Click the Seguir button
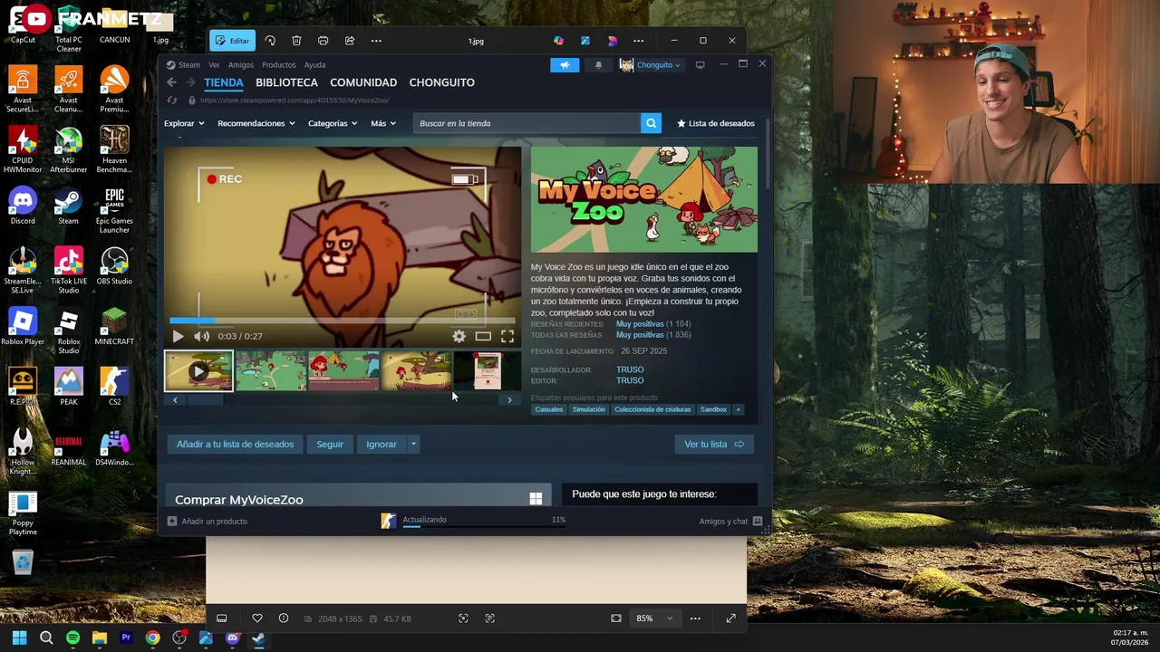Image resolution: width=1160 pixels, height=652 pixels. [330, 445]
